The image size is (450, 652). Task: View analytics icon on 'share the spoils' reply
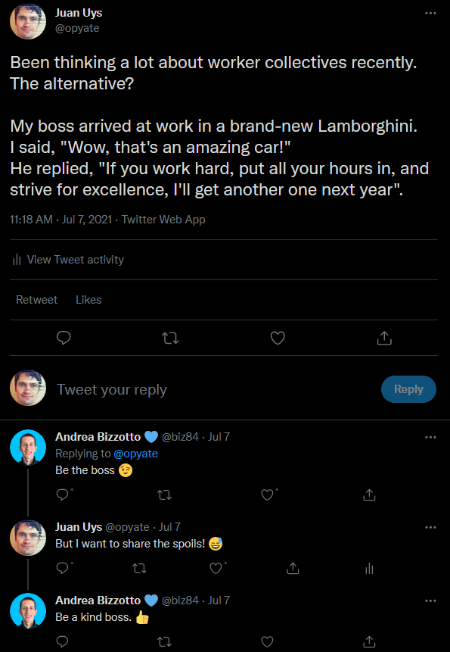coord(370,569)
